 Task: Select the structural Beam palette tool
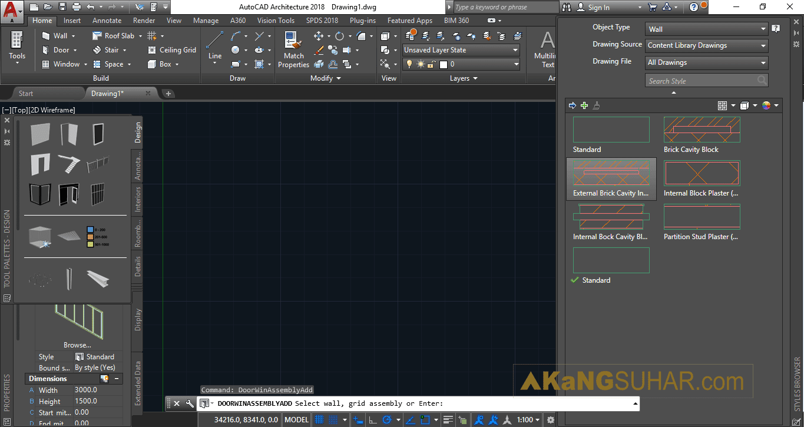click(98, 279)
